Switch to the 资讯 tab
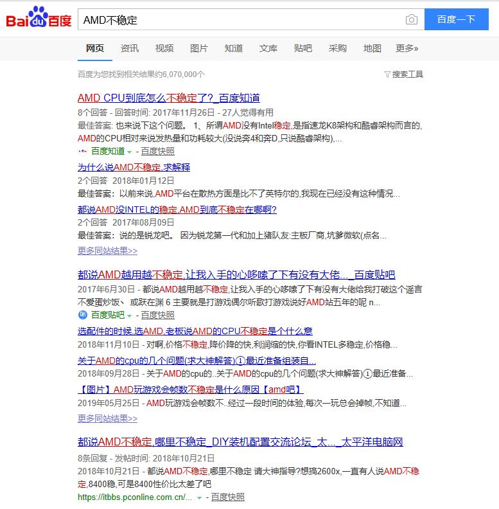Screen dimensions: 499x509 tap(130, 48)
